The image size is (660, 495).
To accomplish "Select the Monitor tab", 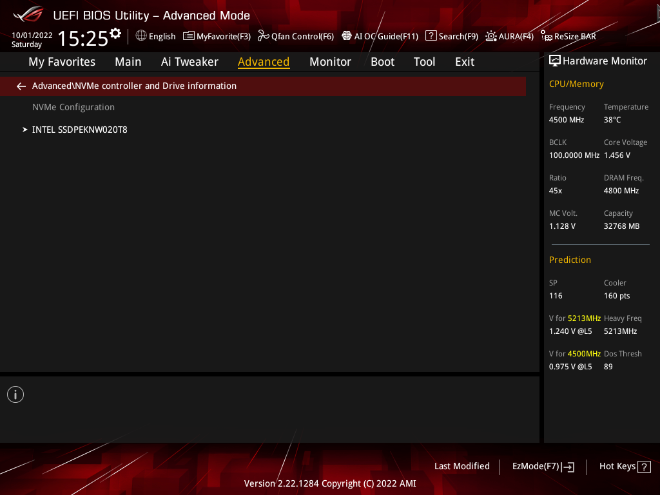I will point(330,62).
